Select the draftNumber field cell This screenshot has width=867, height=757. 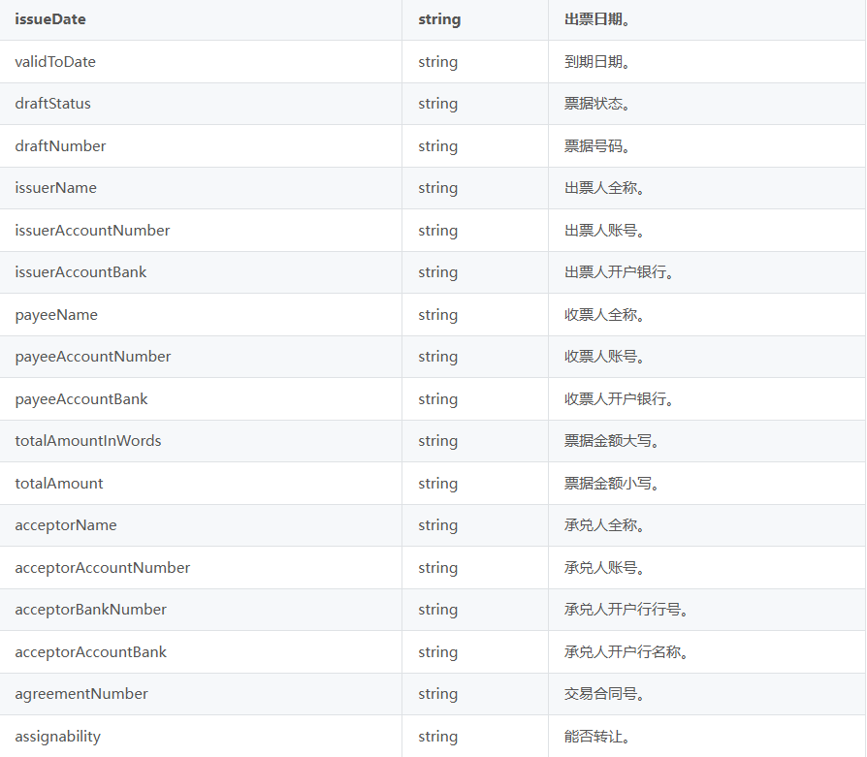[60, 146]
